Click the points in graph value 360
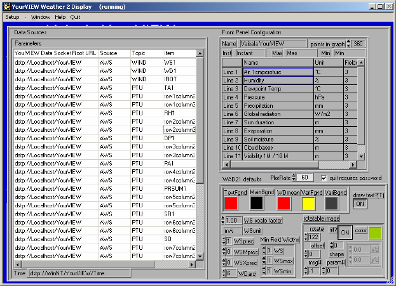This screenshot has height=286, width=396. (358, 44)
